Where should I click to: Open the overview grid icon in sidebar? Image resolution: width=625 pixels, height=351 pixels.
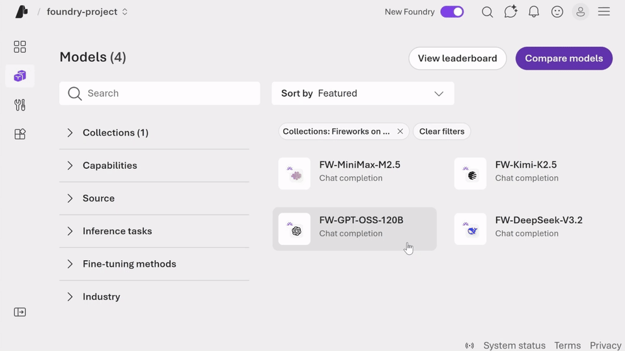click(20, 47)
